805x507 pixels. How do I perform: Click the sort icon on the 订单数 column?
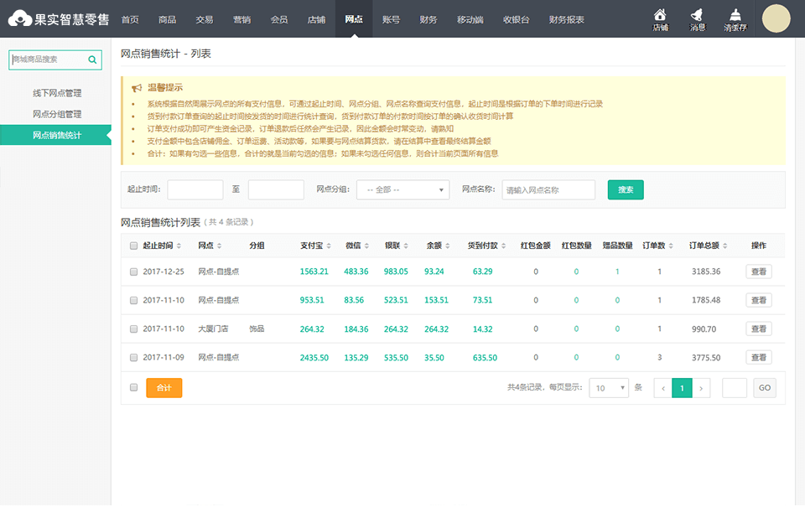(x=671, y=245)
